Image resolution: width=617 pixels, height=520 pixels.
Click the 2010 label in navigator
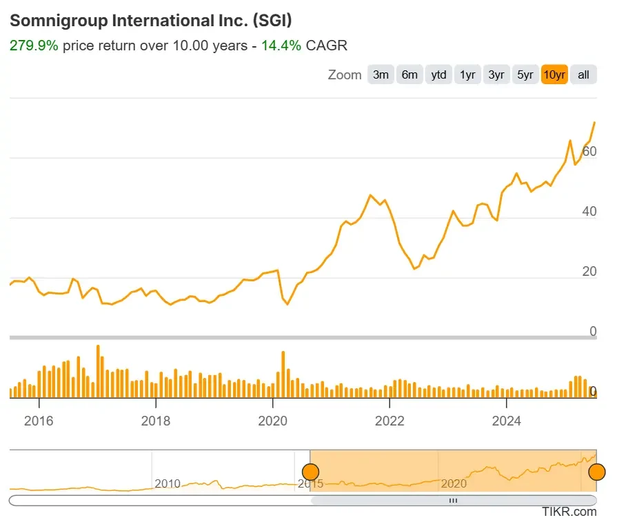(168, 483)
